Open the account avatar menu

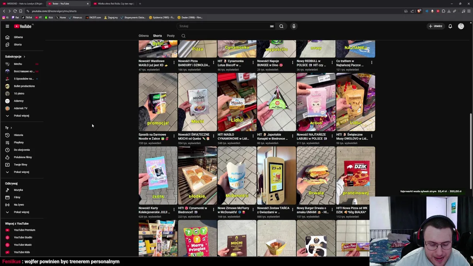click(x=461, y=26)
